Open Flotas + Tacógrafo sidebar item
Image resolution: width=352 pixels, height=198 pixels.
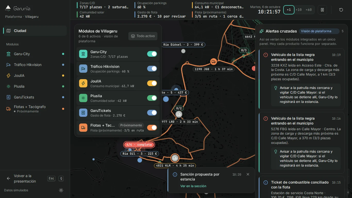tap(35, 109)
